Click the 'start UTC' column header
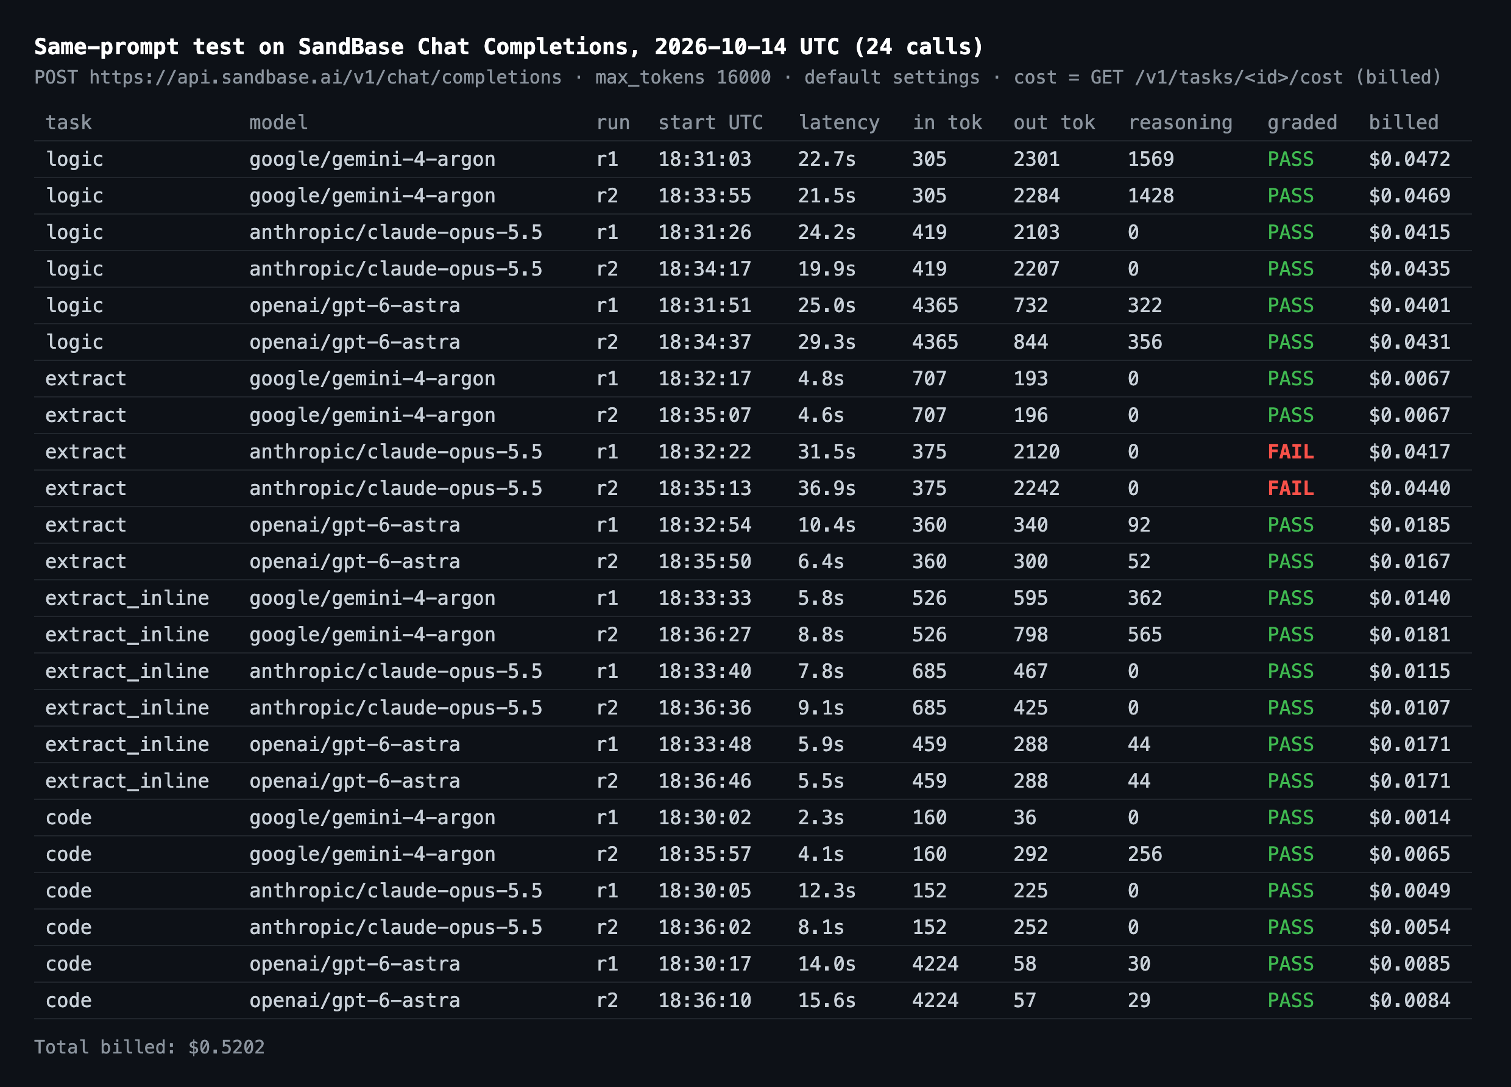Viewport: 1511px width, 1087px height. 710,123
